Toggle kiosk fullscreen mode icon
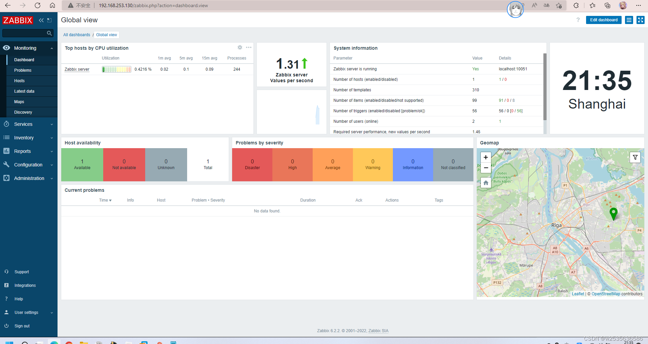 641,20
